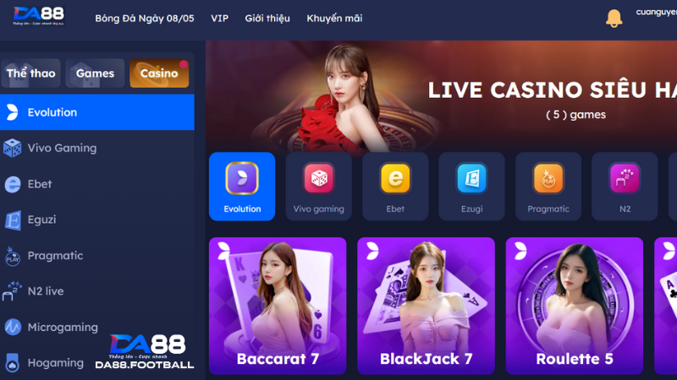
Task: Click the DA88 logo in the header
Action: 38,16
